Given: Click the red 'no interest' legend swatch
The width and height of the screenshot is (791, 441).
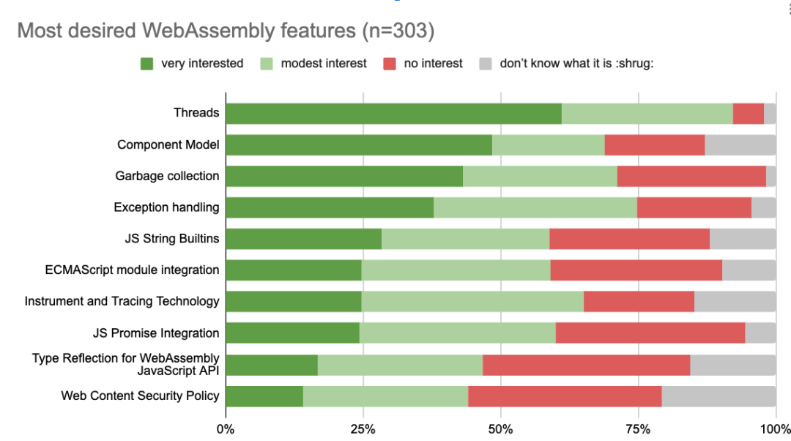Looking at the screenshot, I should coord(390,64).
